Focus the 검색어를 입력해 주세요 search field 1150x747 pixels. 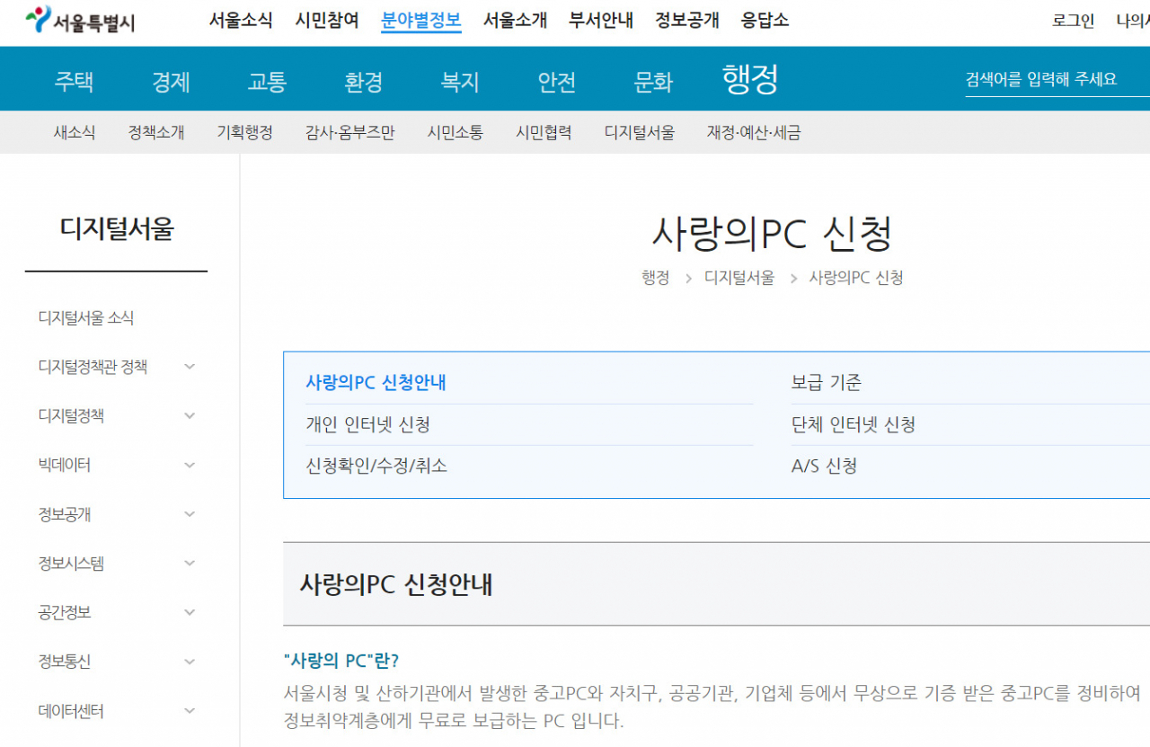coord(1057,79)
